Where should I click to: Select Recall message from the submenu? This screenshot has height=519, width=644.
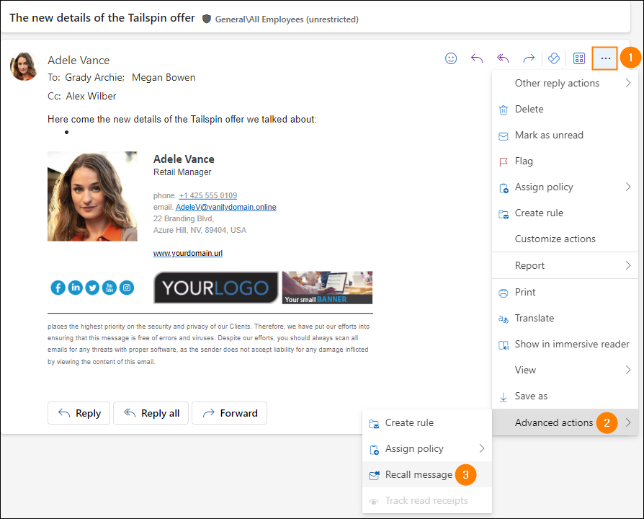pos(419,474)
